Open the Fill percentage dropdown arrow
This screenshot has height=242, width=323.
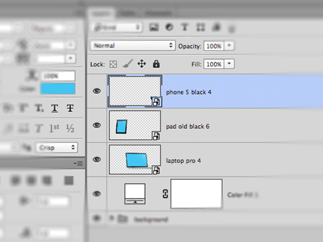pyautogui.click(x=230, y=64)
